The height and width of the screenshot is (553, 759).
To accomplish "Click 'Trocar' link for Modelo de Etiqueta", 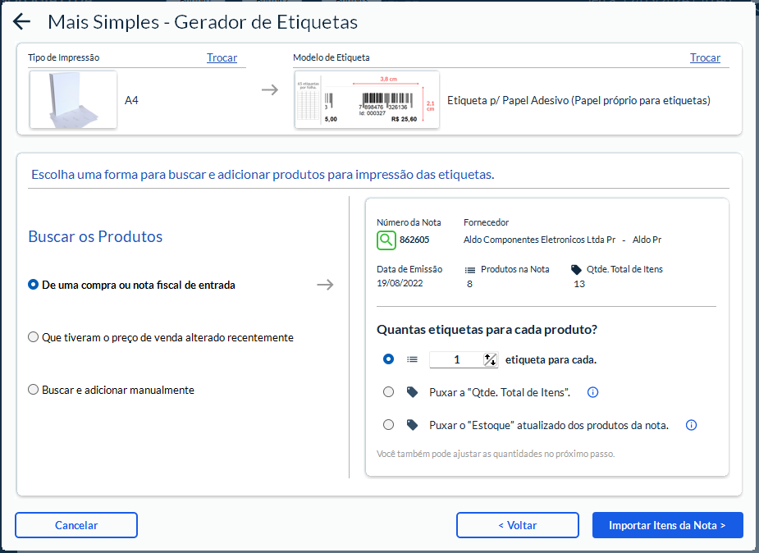I will click(x=705, y=57).
